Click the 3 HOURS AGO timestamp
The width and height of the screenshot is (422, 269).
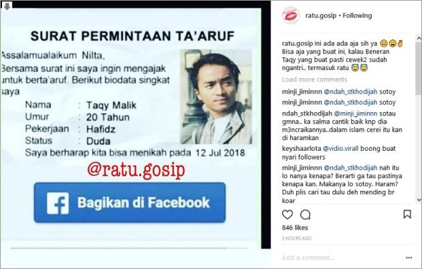click(297, 238)
